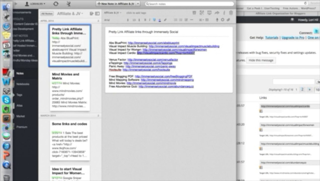
Task: Click Hide this message button in browser
Action: 261,60
